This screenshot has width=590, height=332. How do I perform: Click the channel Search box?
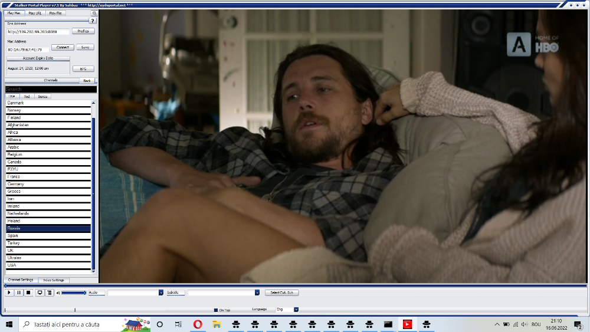tap(51, 89)
